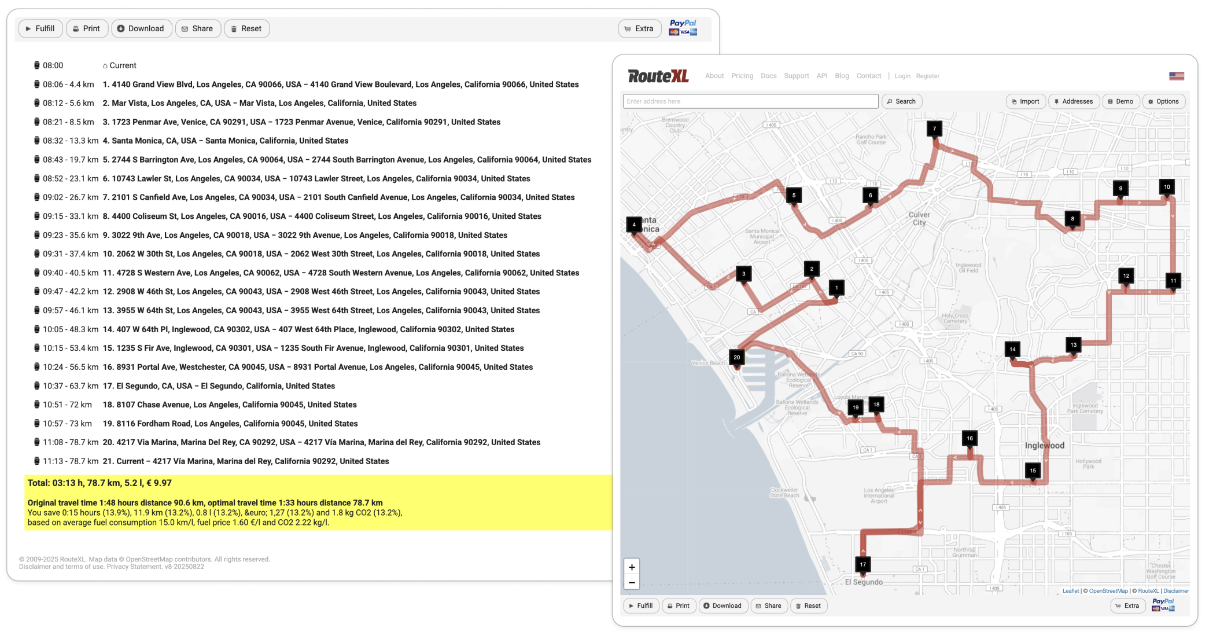Click the Download button below the map

[722, 606]
